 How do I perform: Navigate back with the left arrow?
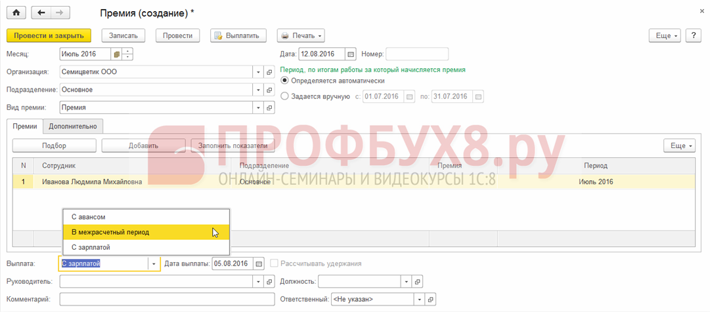pyautogui.click(x=41, y=12)
